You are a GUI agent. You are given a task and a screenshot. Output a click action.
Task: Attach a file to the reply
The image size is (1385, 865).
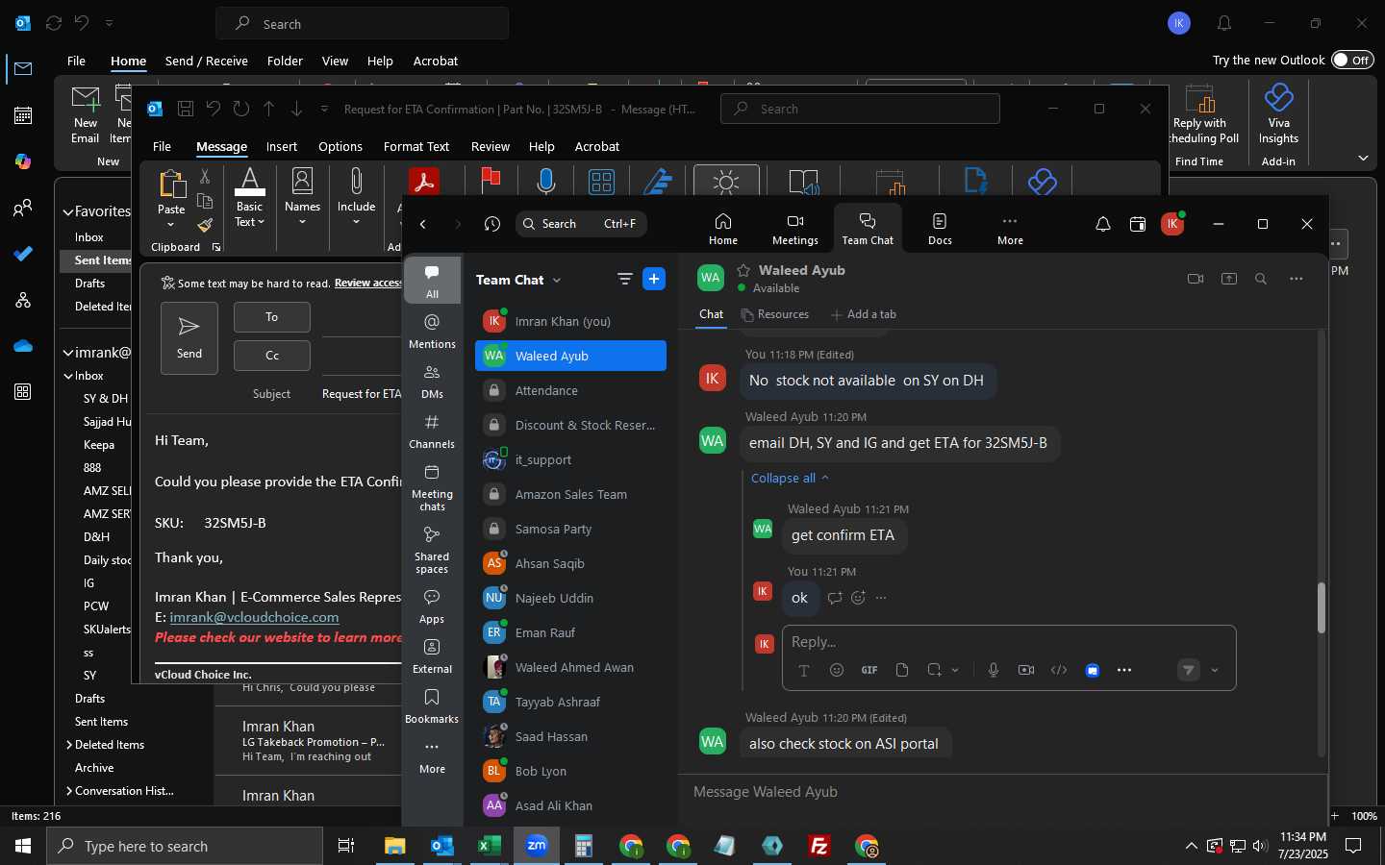(902, 670)
